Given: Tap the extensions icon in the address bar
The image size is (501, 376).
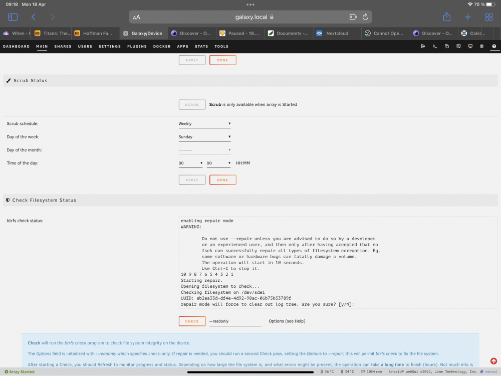Looking at the screenshot, I should [353, 17].
